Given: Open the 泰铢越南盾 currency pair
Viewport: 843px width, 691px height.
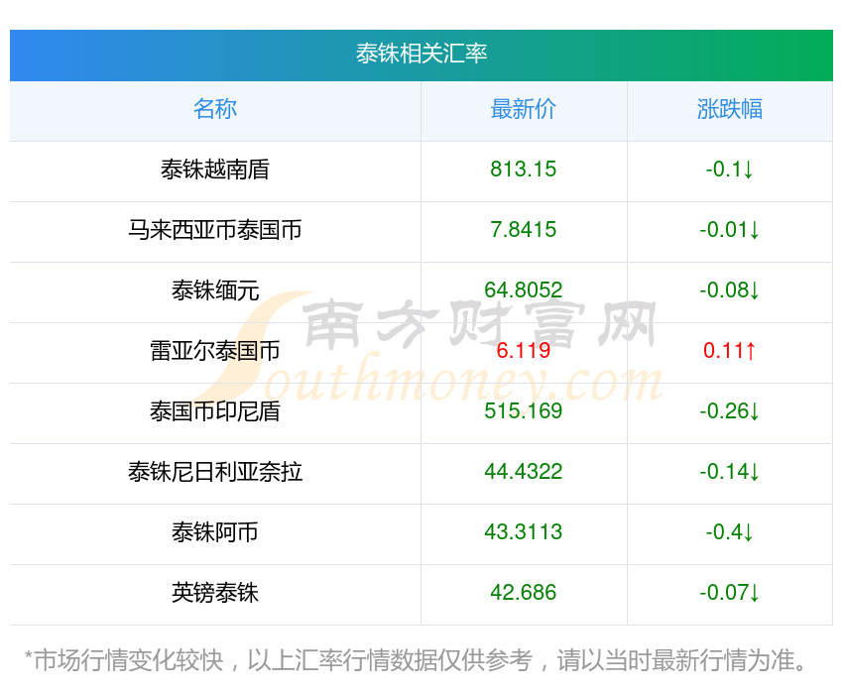Looking at the screenshot, I should click(215, 170).
